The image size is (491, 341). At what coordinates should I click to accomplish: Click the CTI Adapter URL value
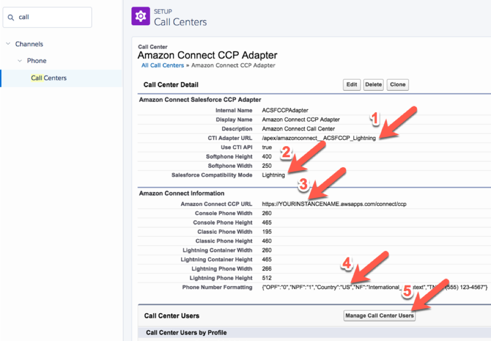pos(319,138)
